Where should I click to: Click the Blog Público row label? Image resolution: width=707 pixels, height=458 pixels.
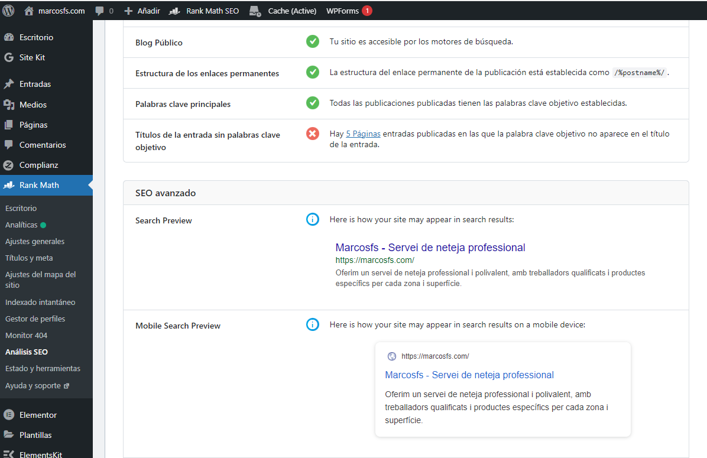point(158,43)
